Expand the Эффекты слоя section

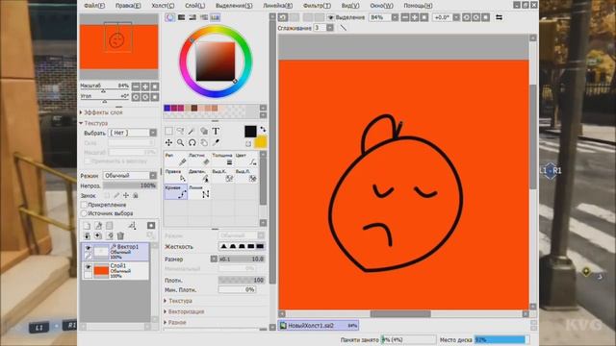tap(101, 112)
